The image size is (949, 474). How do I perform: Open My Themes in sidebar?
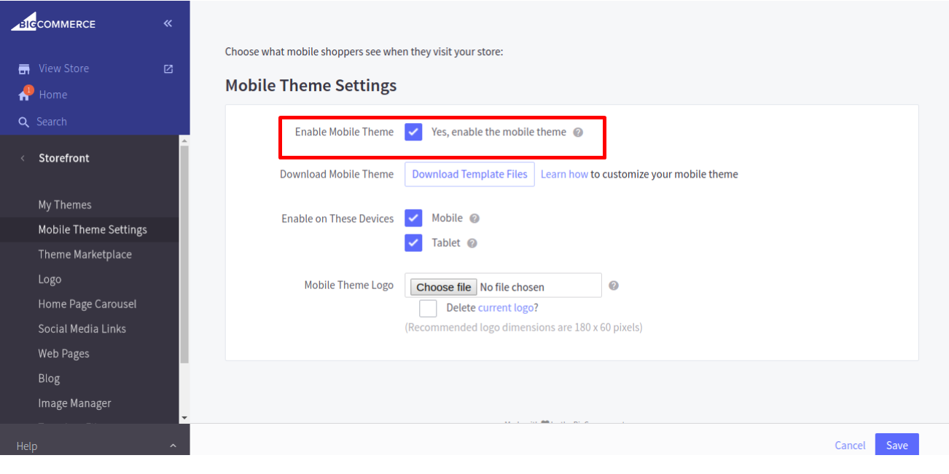65,205
